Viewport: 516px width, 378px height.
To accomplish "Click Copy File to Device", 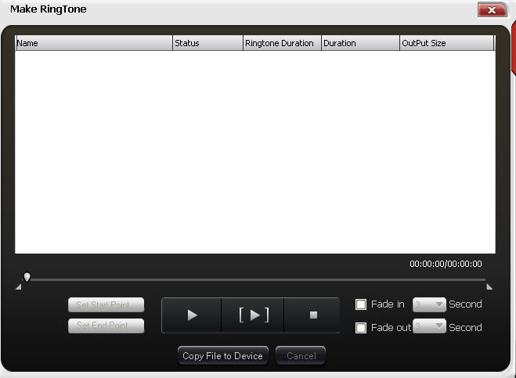I will (x=222, y=356).
